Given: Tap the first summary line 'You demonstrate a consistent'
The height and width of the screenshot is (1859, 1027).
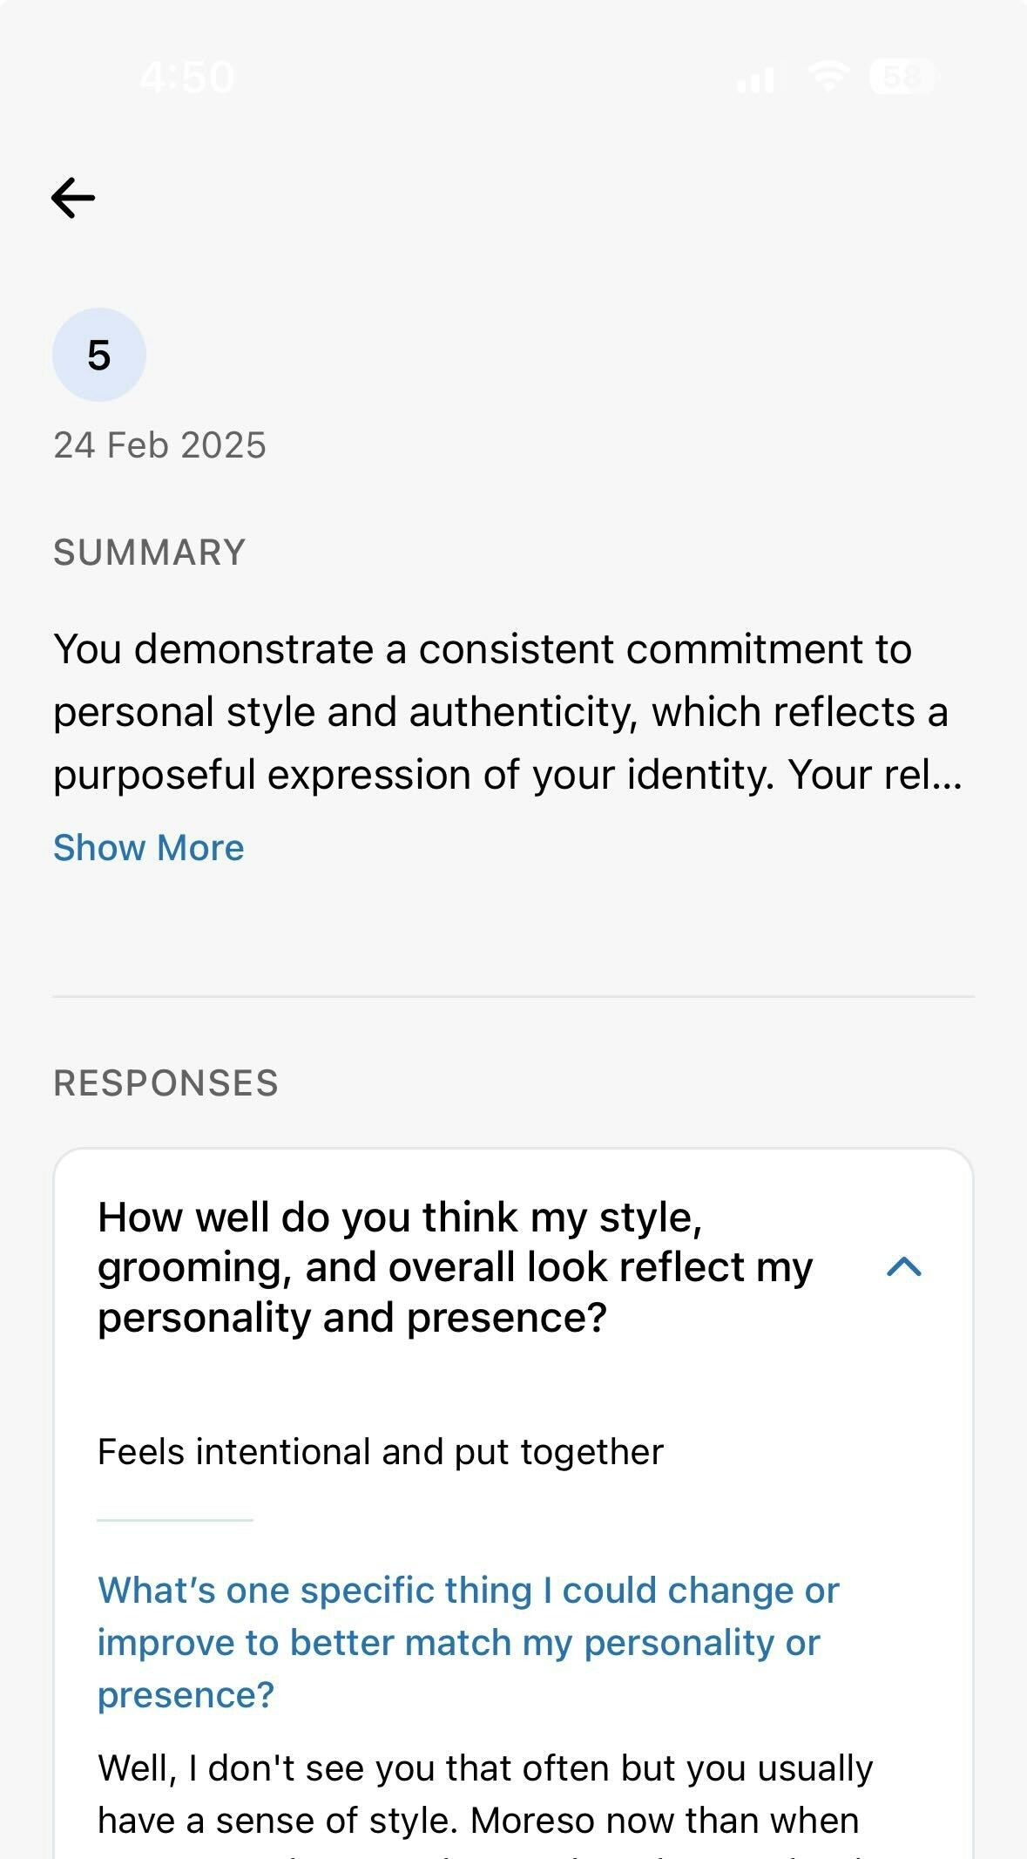Looking at the screenshot, I should 482,649.
